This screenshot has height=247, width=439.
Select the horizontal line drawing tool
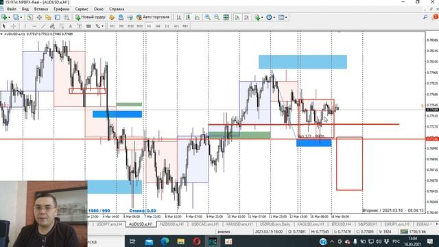coord(34,26)
